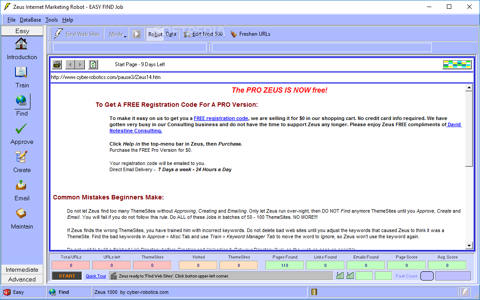Go back with browser left arrow

(70, 64)
